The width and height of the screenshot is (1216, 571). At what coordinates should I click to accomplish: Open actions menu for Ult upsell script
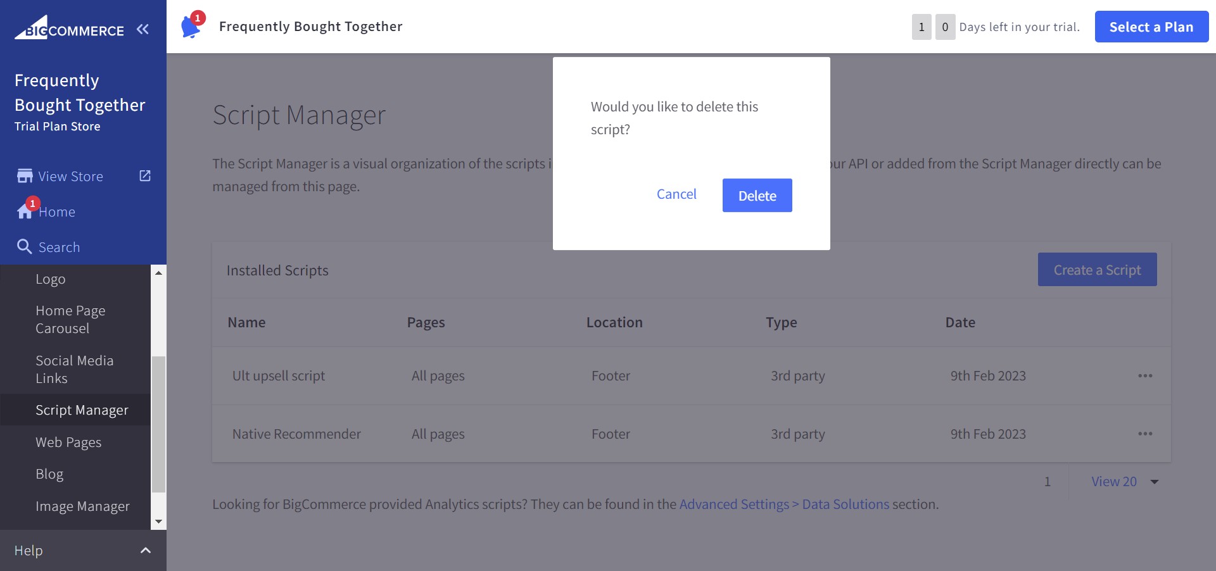(x=1145, y=376)
